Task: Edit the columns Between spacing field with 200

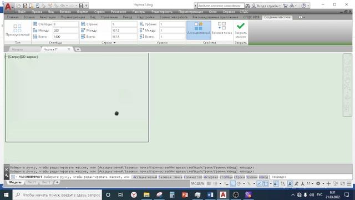Action: [x=65, y=31]
